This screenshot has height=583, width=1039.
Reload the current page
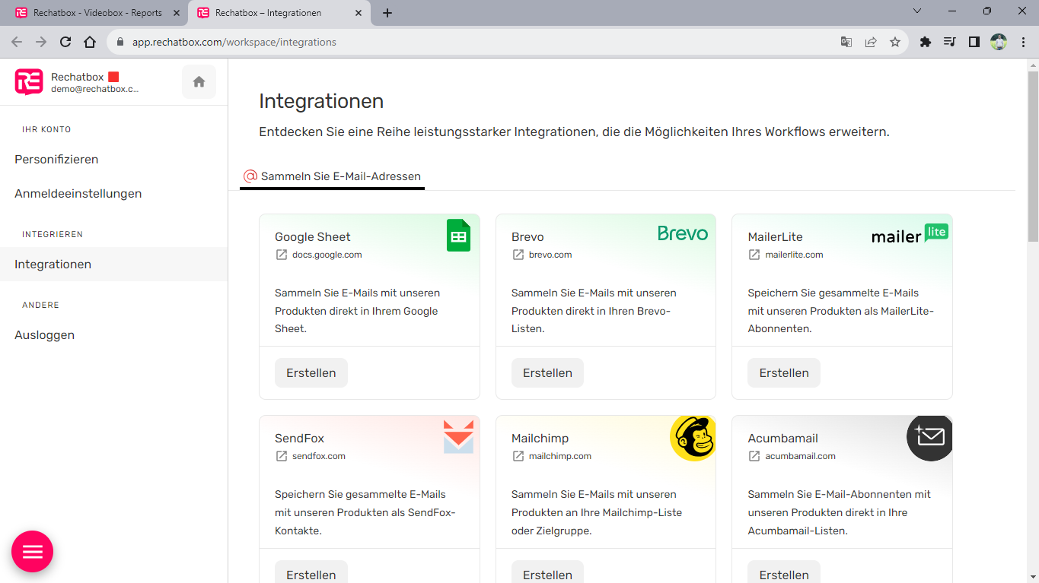(x=65, y=42)
